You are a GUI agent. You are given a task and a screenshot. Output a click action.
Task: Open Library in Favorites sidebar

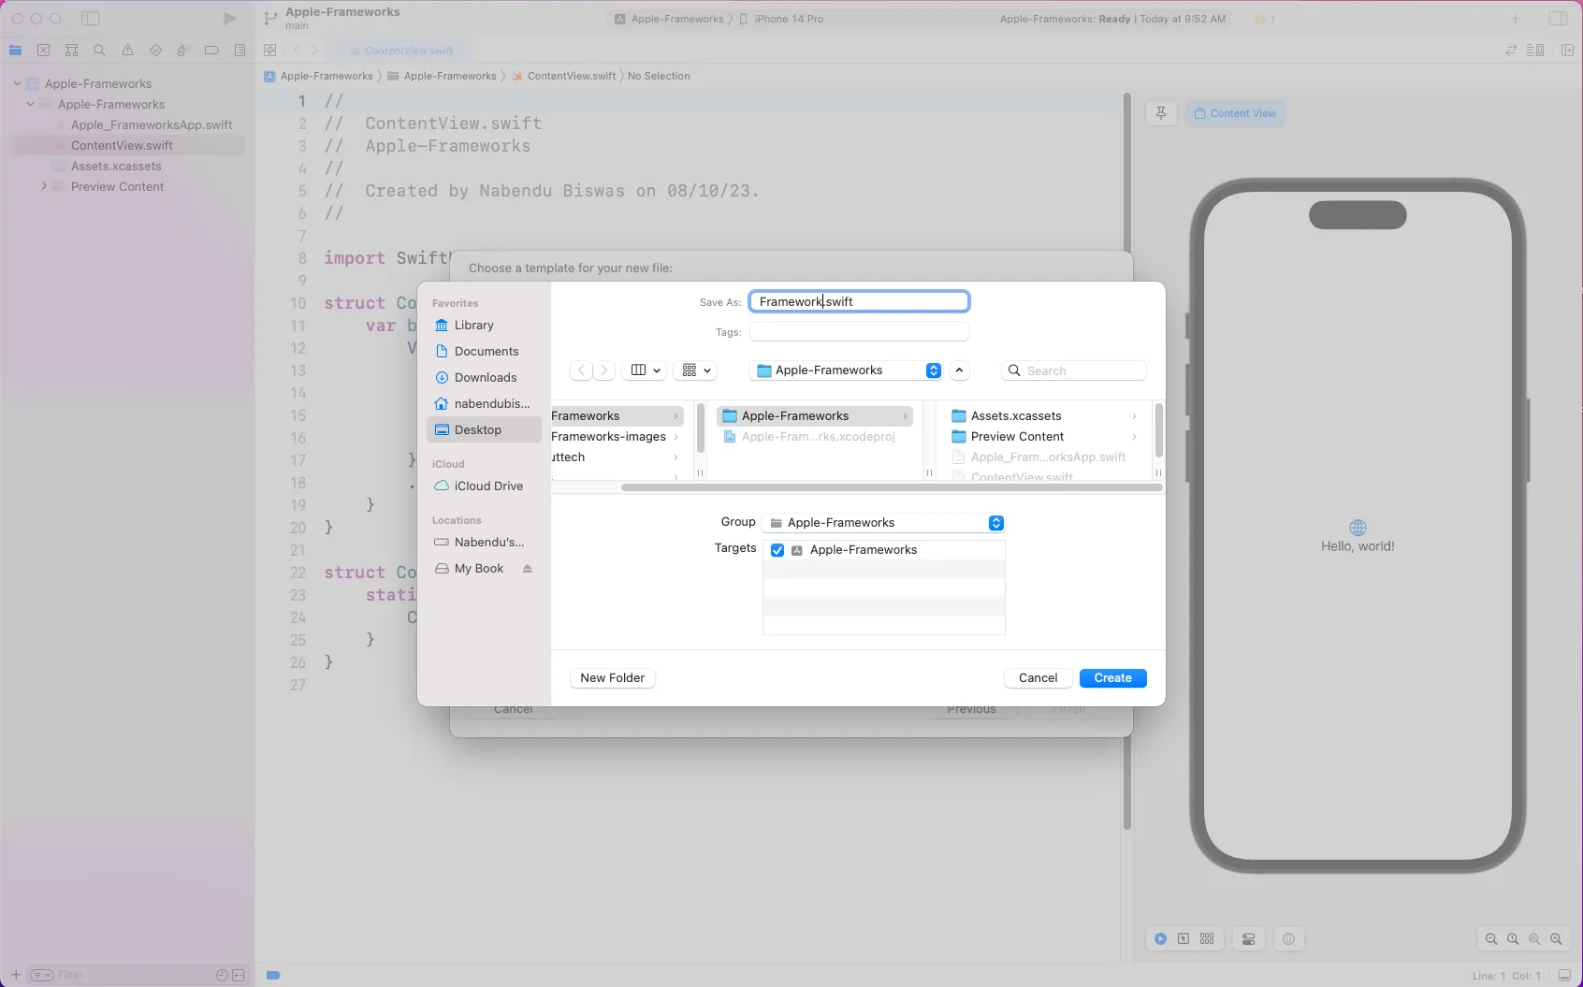click(x=484, y=325)
